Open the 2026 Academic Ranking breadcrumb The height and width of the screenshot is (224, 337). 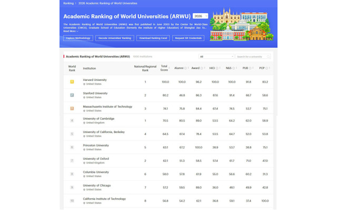pyautogui.click(x=107, y=3)
